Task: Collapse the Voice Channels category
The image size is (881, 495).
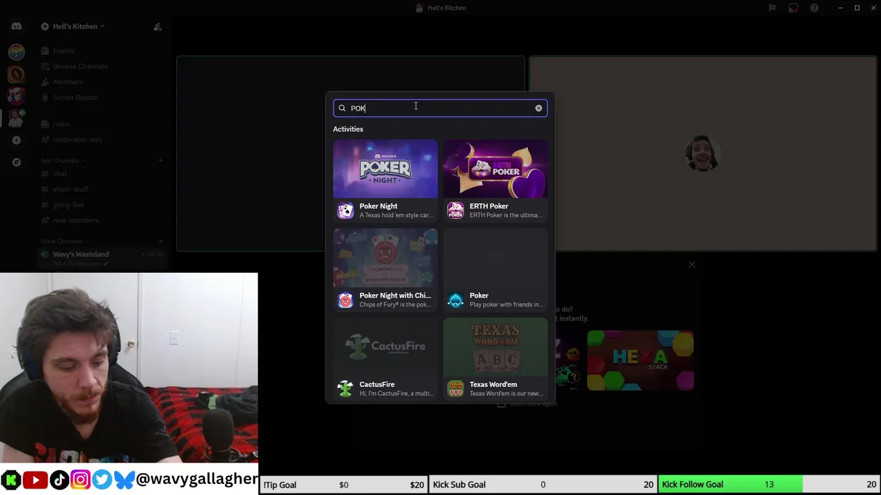Action: [x=63, y=241]
